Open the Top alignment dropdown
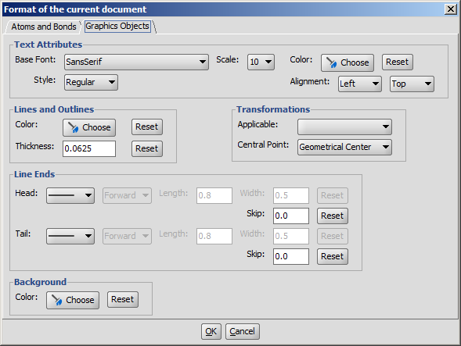The image size is (461, 346). (412, 84)
